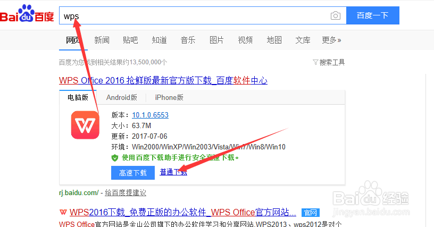Click version link 10.1.0.6553
Viewport: 434px width, 227px height.
pos(151,115)
